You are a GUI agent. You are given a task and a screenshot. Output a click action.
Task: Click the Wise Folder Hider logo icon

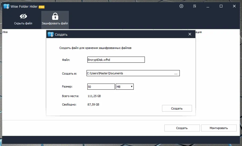click(x=6, y=6)
